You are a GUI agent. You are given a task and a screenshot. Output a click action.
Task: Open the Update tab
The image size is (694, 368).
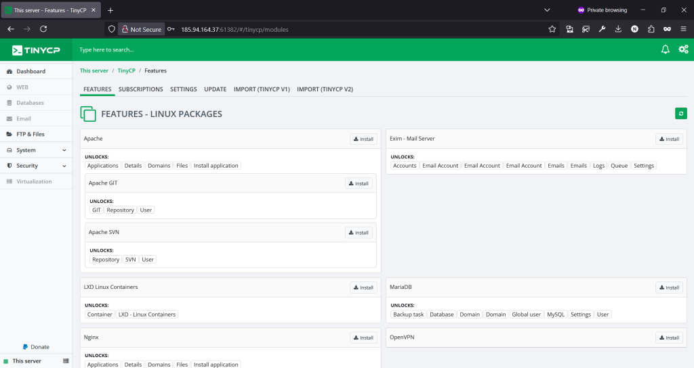coord(215,89)
